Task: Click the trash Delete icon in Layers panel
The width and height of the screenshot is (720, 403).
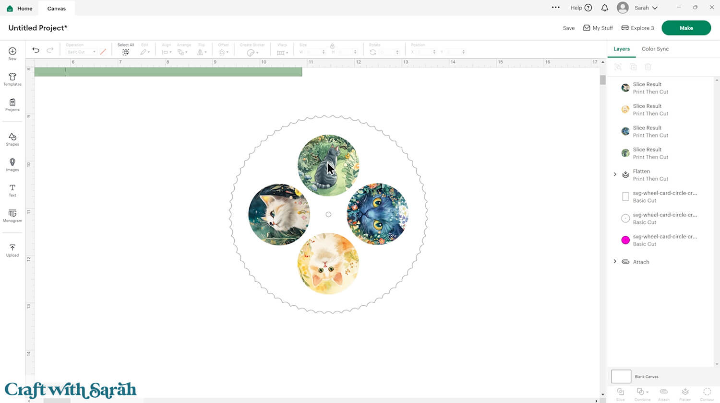Action: pyautogui.click(x=648, y=67)
